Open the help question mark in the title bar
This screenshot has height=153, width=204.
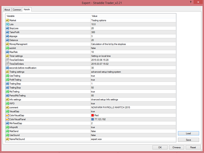coord(191,2)
